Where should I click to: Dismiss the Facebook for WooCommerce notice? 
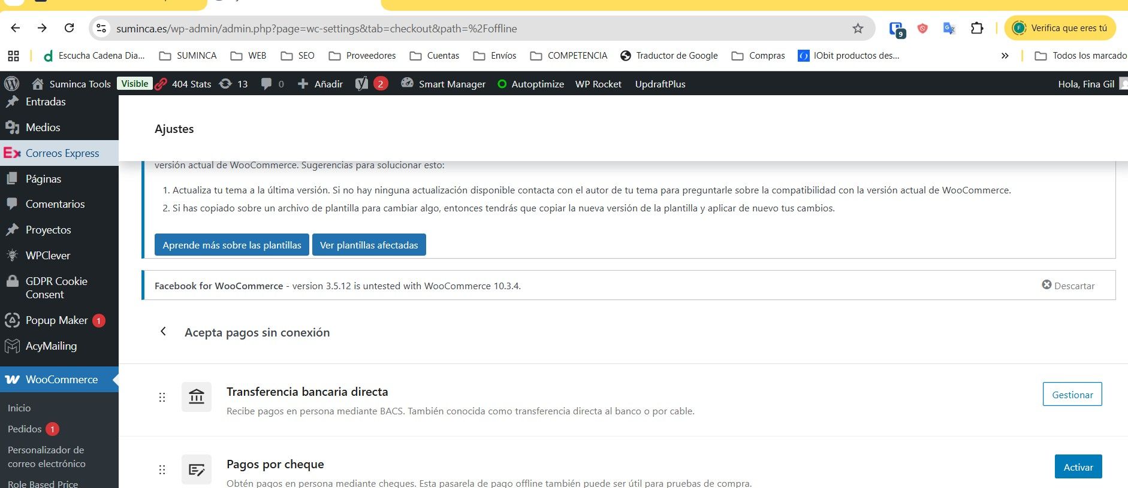[1068, 286]
